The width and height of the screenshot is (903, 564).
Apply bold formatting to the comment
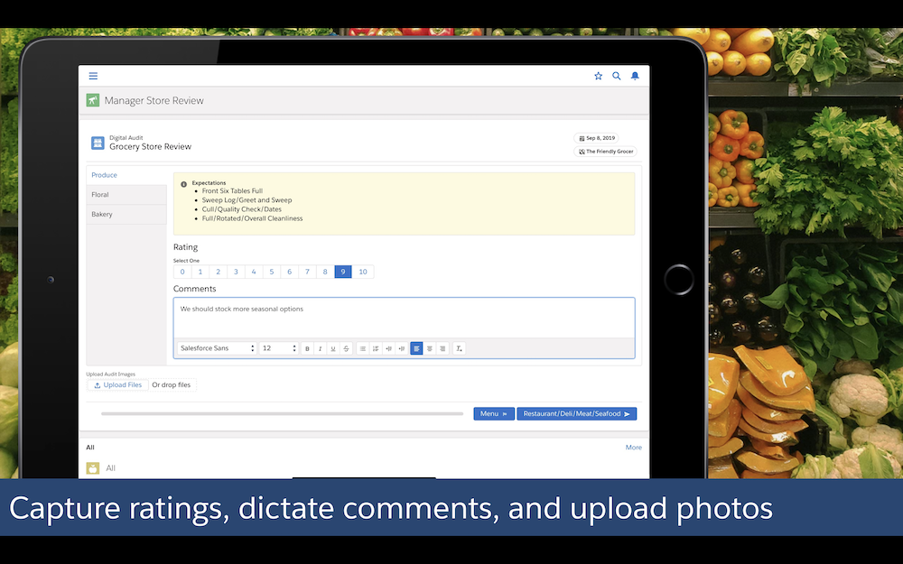(x=307, y=348)
